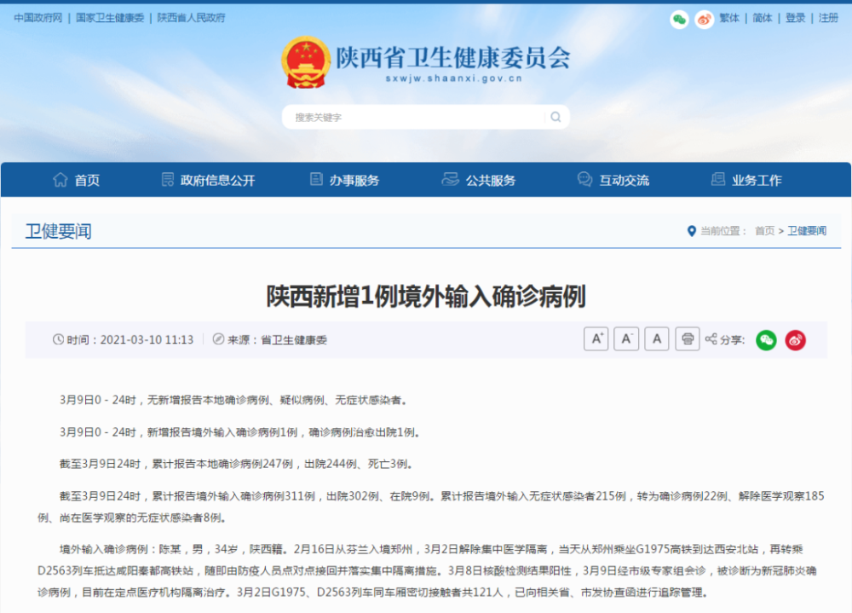The height and width of the screenshot is (613, 852).
Task: Open the 首页 navigation tab
Action: [x=77, y=180]
